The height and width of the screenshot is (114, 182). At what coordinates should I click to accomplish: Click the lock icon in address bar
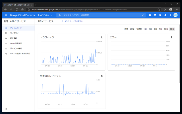[x=29, y=9]
